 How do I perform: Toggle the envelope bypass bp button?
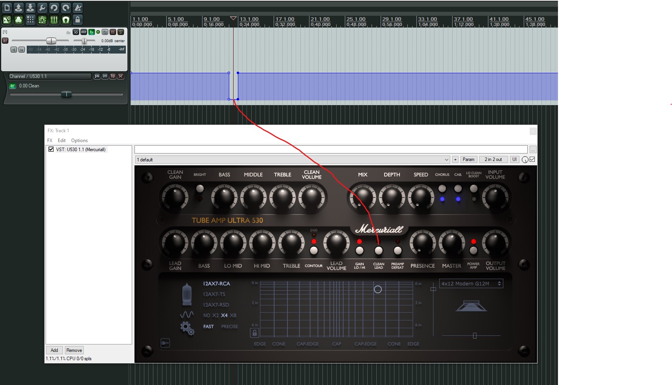pos(113,76)
